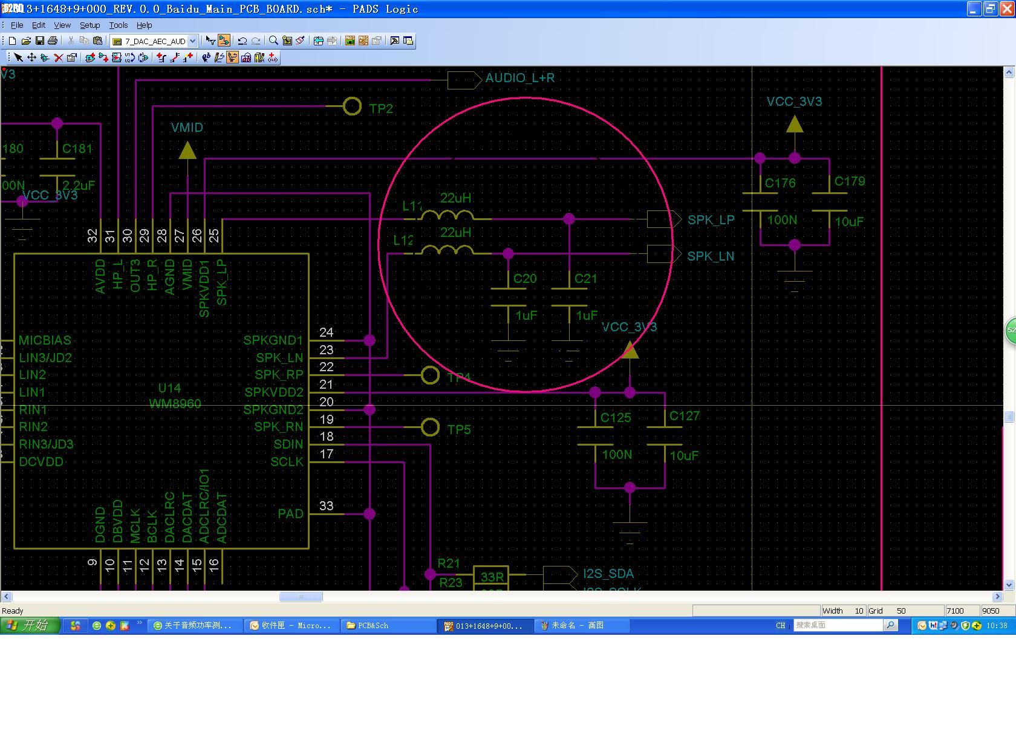Redraw the screen with the brush icon

(x=300, y=41)
